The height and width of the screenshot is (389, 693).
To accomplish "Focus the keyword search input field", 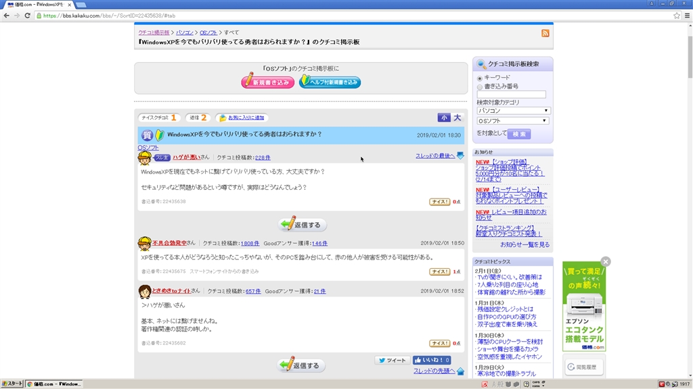I will pyautogui.click(x=512, y=95).
